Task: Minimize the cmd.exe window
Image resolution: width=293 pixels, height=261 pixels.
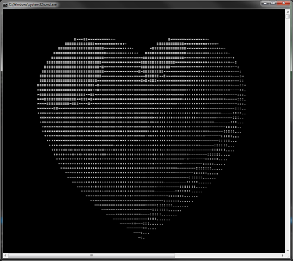Action: pyautogui.click(x=265, y=3)
